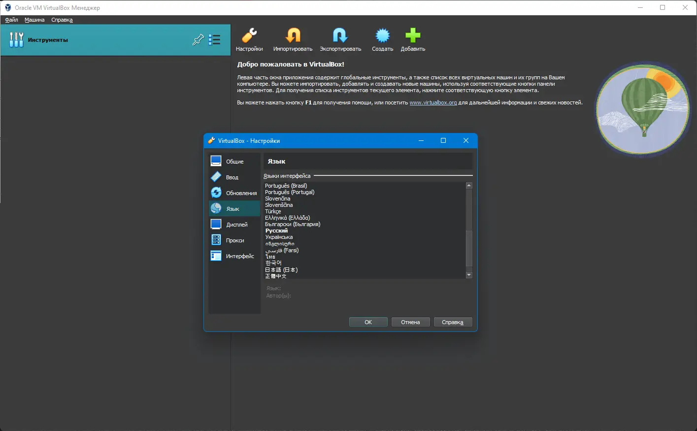
Task: Select Português (Portugal) in the language list
Action: [x=290, y=192]
